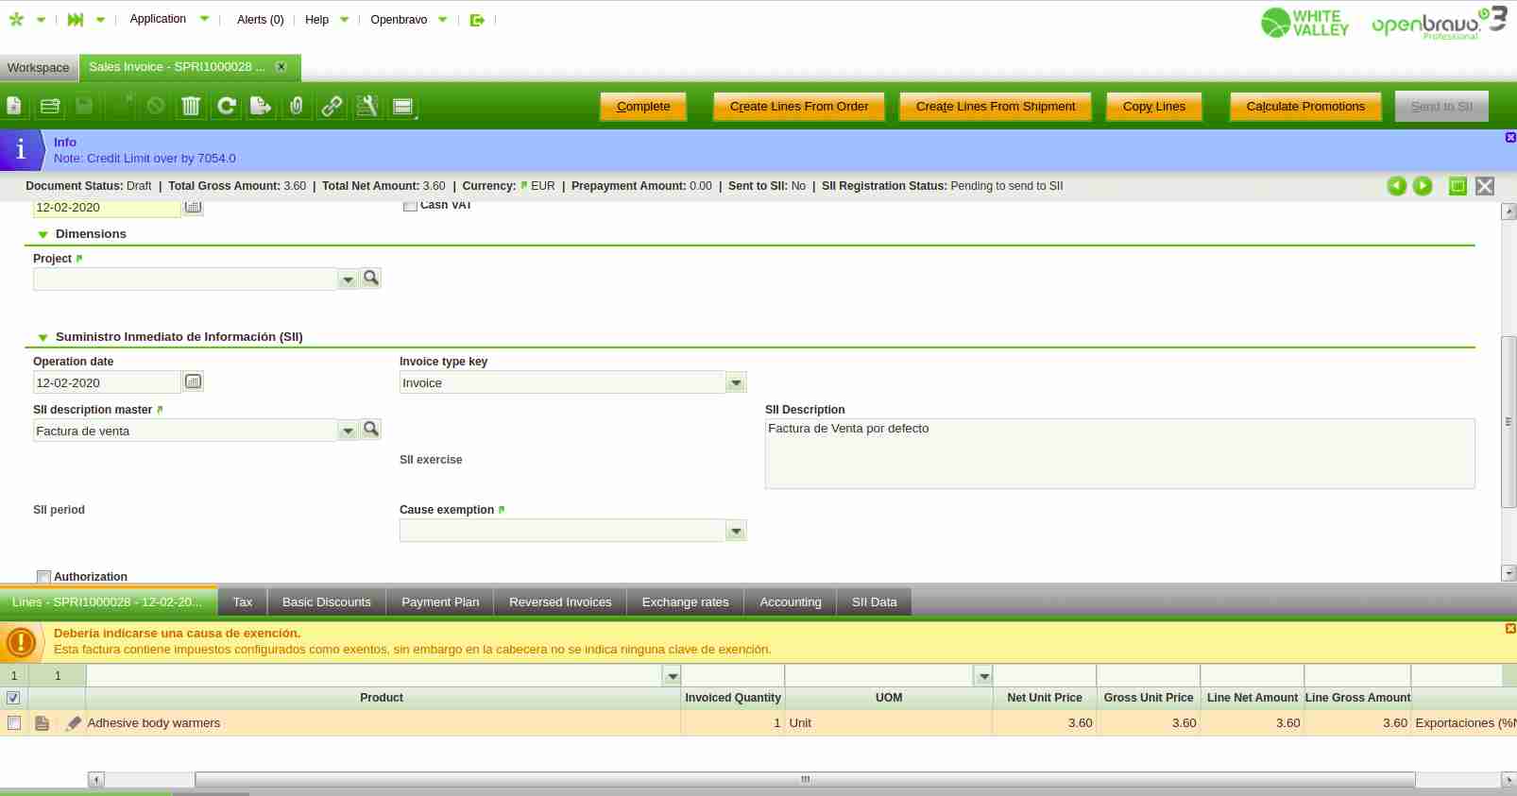
Task: Check the Adhesive body warmers row checkbox
Action: pyautogui.click(x=14, y=723)
